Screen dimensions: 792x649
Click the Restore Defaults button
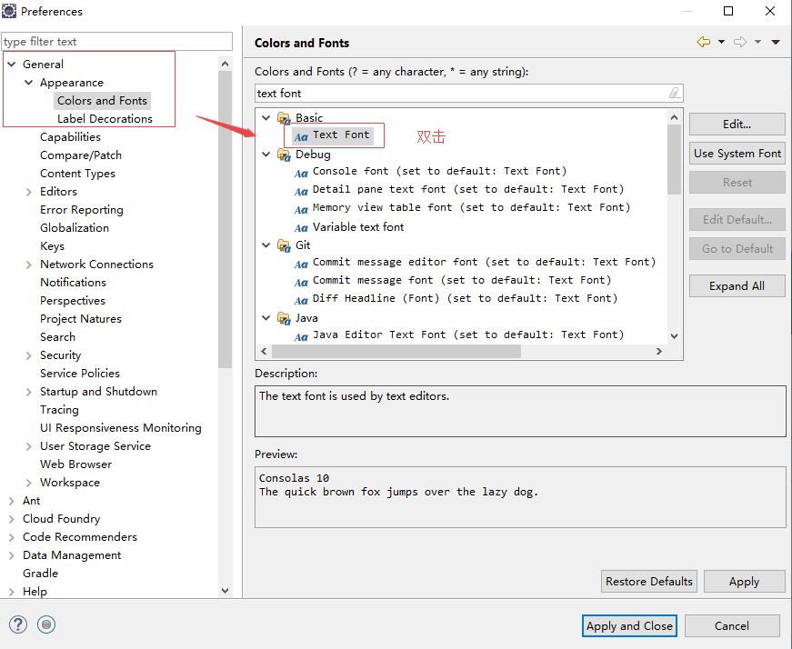click(x=649, y=582)
